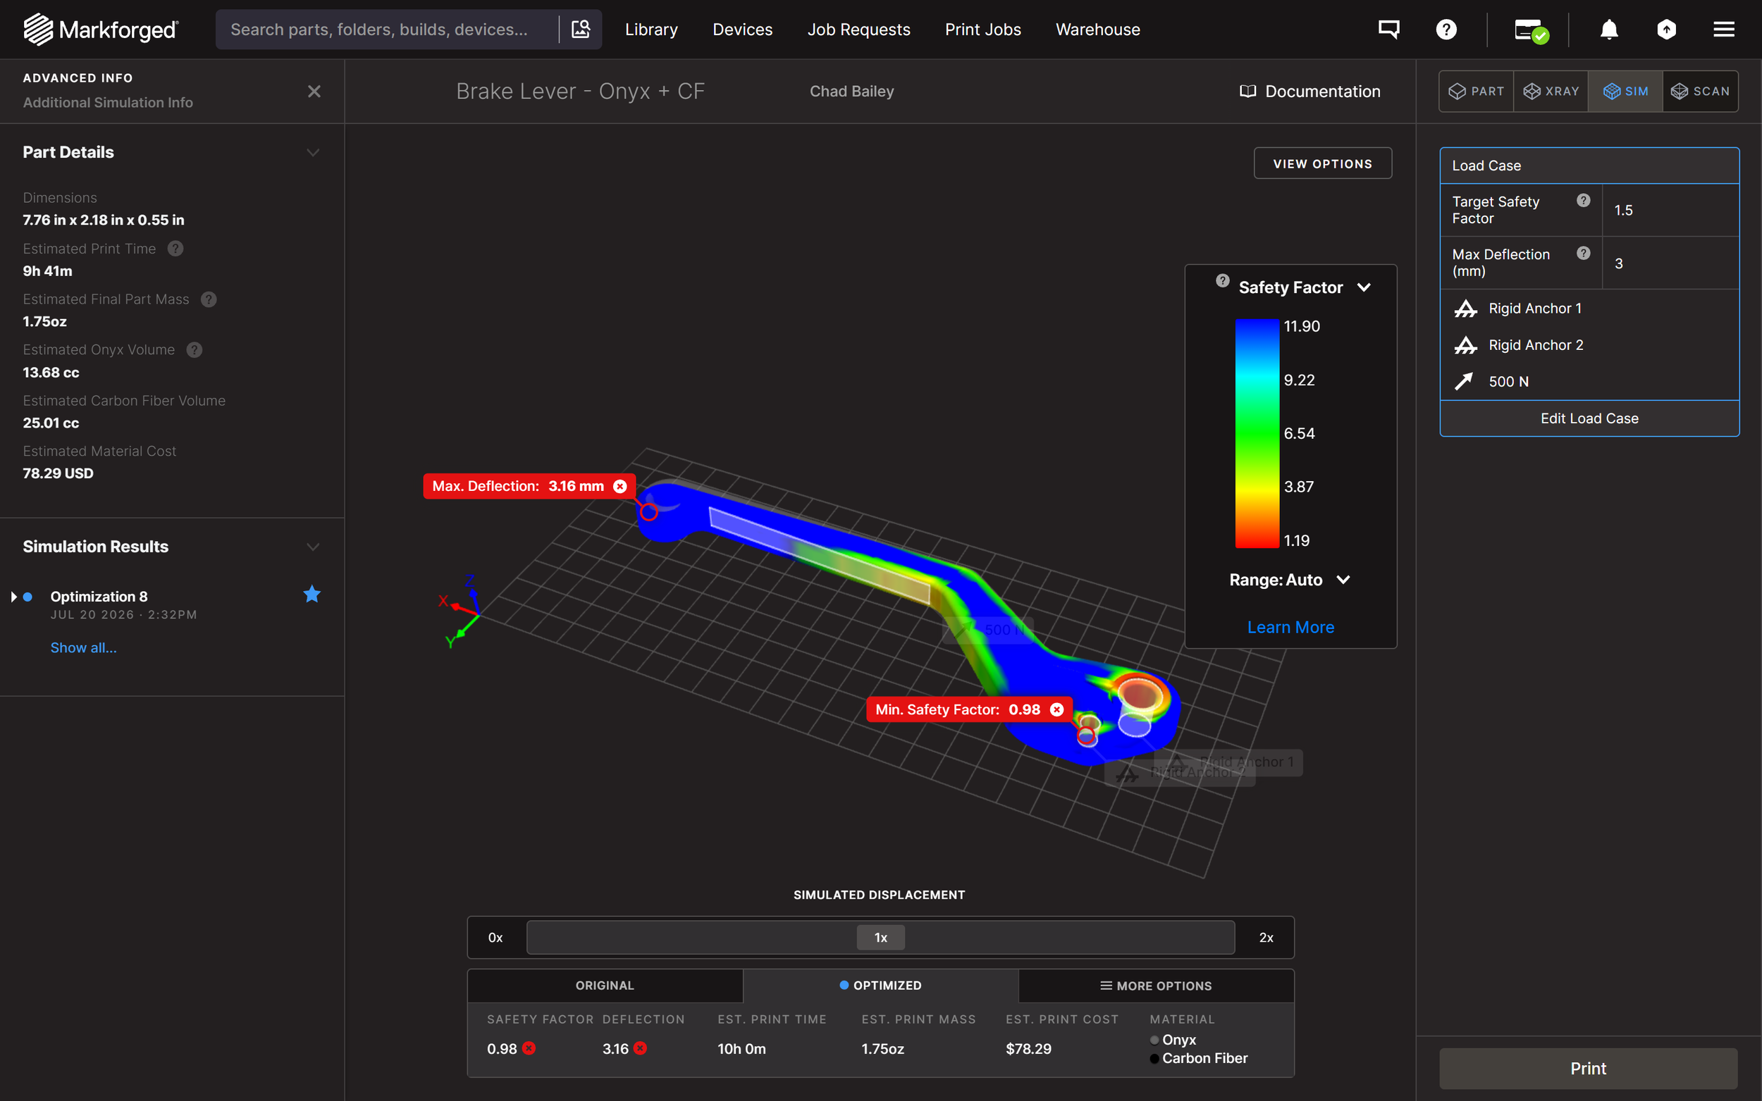The image size is (1762, 1101).
Task: Toggle favorite star on Optimization 8
Action: [x=312, y=595]
